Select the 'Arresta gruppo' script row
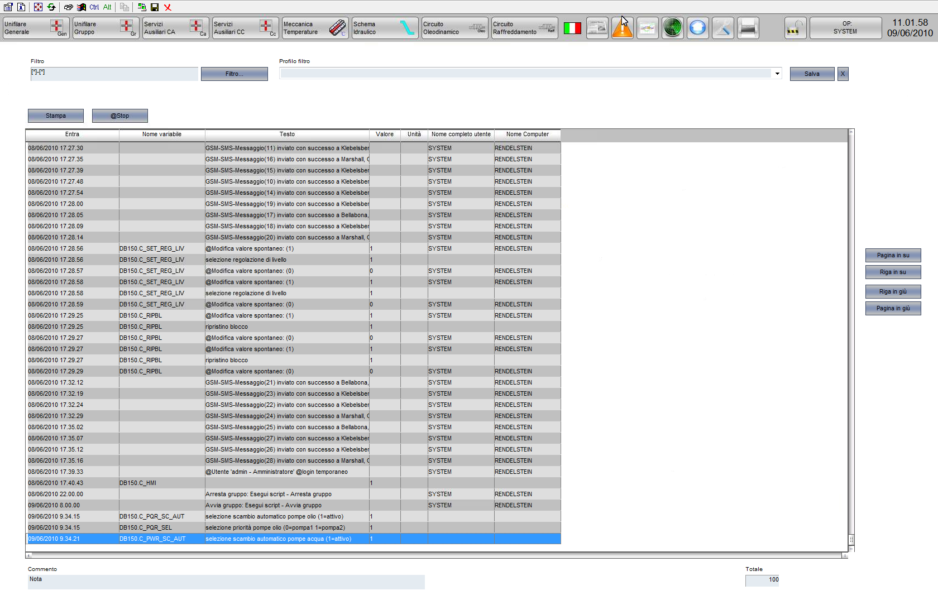The image size is (938, 600). click(294, 494)
